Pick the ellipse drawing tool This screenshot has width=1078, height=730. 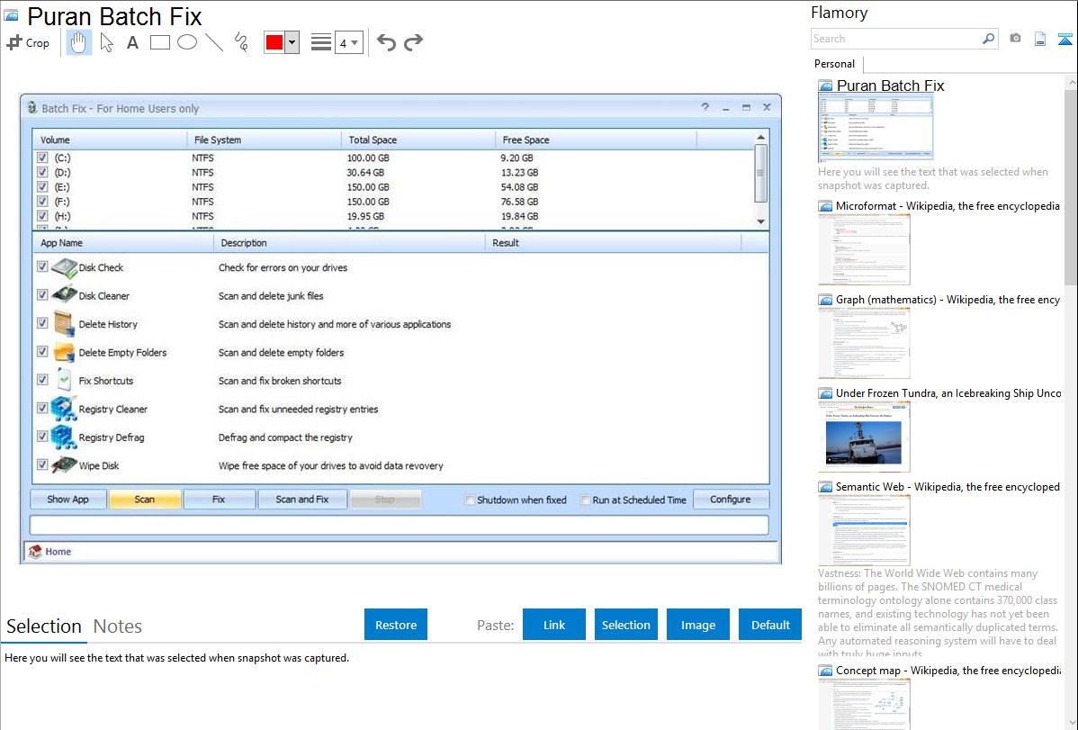pos(187,42)
